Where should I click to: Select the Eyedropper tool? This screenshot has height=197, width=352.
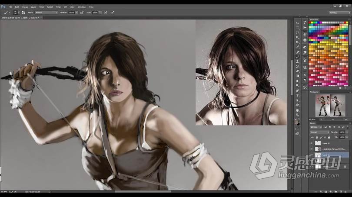297,47
